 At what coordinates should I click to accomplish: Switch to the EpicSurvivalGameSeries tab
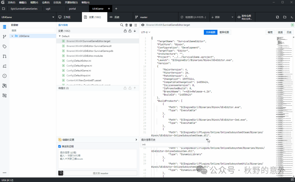pyautogui.click(x=24, y=9)
